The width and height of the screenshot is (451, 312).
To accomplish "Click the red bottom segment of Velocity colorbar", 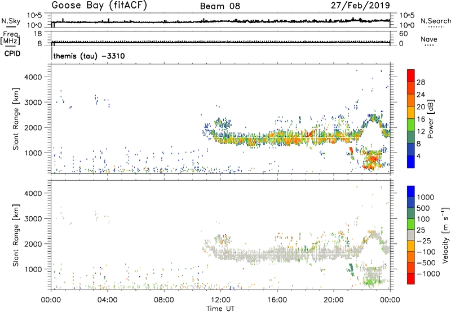I will click(411, 279).
